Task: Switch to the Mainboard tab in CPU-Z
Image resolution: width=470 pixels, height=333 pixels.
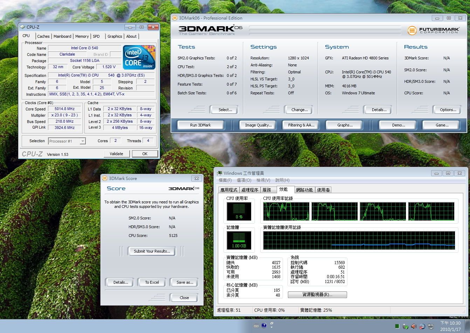Action: tap(62, 36)
